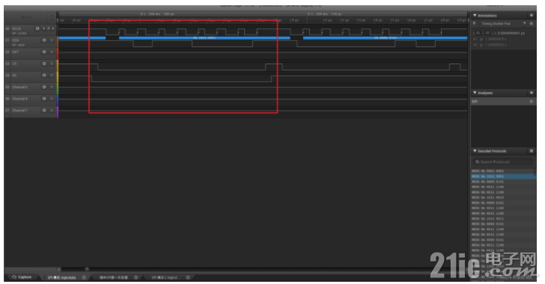This screenshot has height=284, width=545.
Task: Open Decoded Protocols settings gear
Action: tap(531, 151)
